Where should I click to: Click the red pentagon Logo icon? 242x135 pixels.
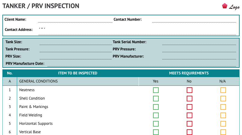click(x=225, y=6)
